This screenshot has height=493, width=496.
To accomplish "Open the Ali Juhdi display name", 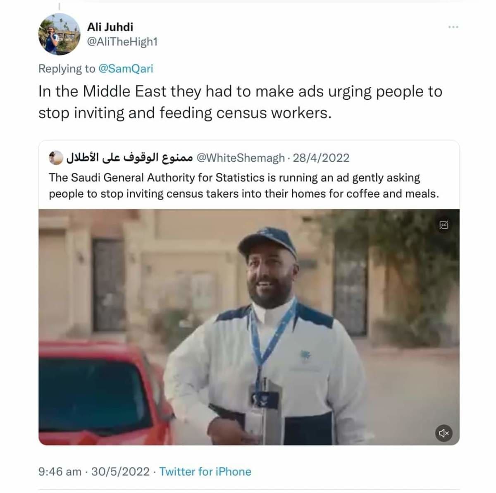I will 110,27.
